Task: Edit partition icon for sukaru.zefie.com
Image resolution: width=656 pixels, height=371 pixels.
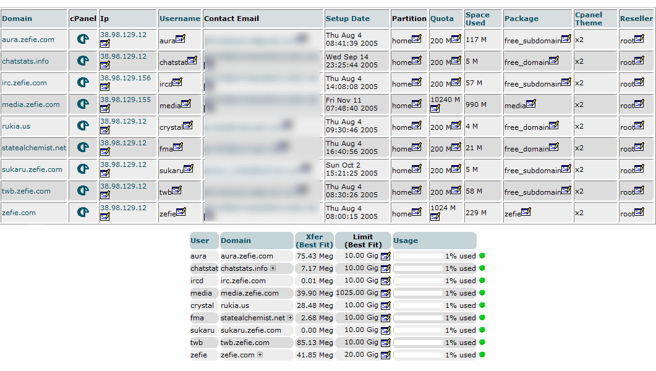Action: click(416, 169)
